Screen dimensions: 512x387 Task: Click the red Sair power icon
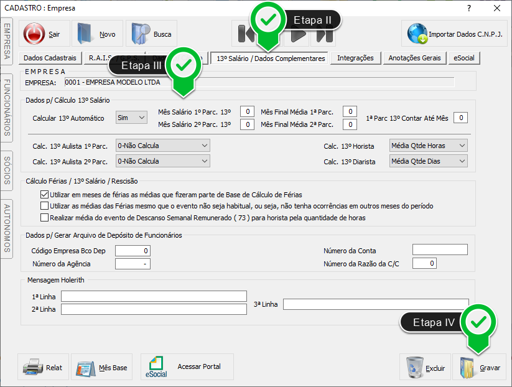34,34
